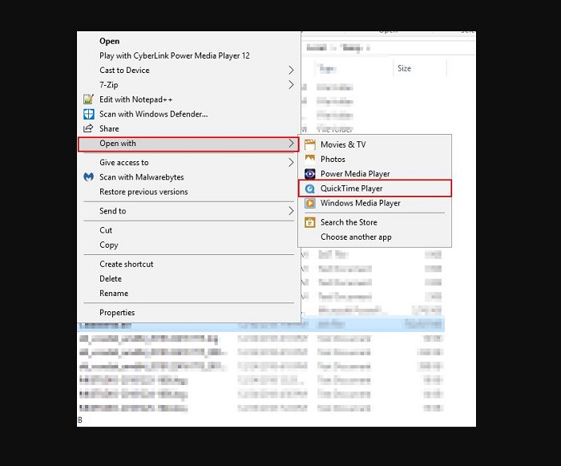Click the Movies & TV clapperboard icon

310,144
